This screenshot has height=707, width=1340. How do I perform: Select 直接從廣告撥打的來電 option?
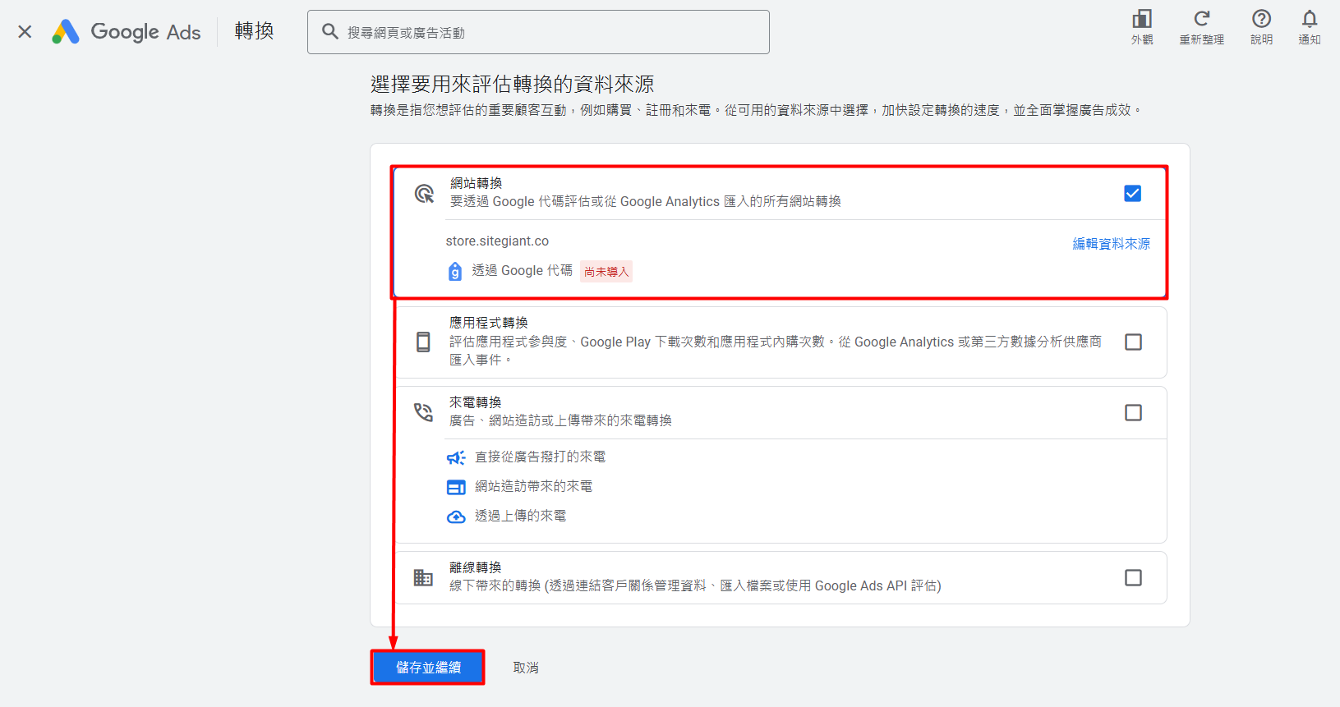coord(540,457)
